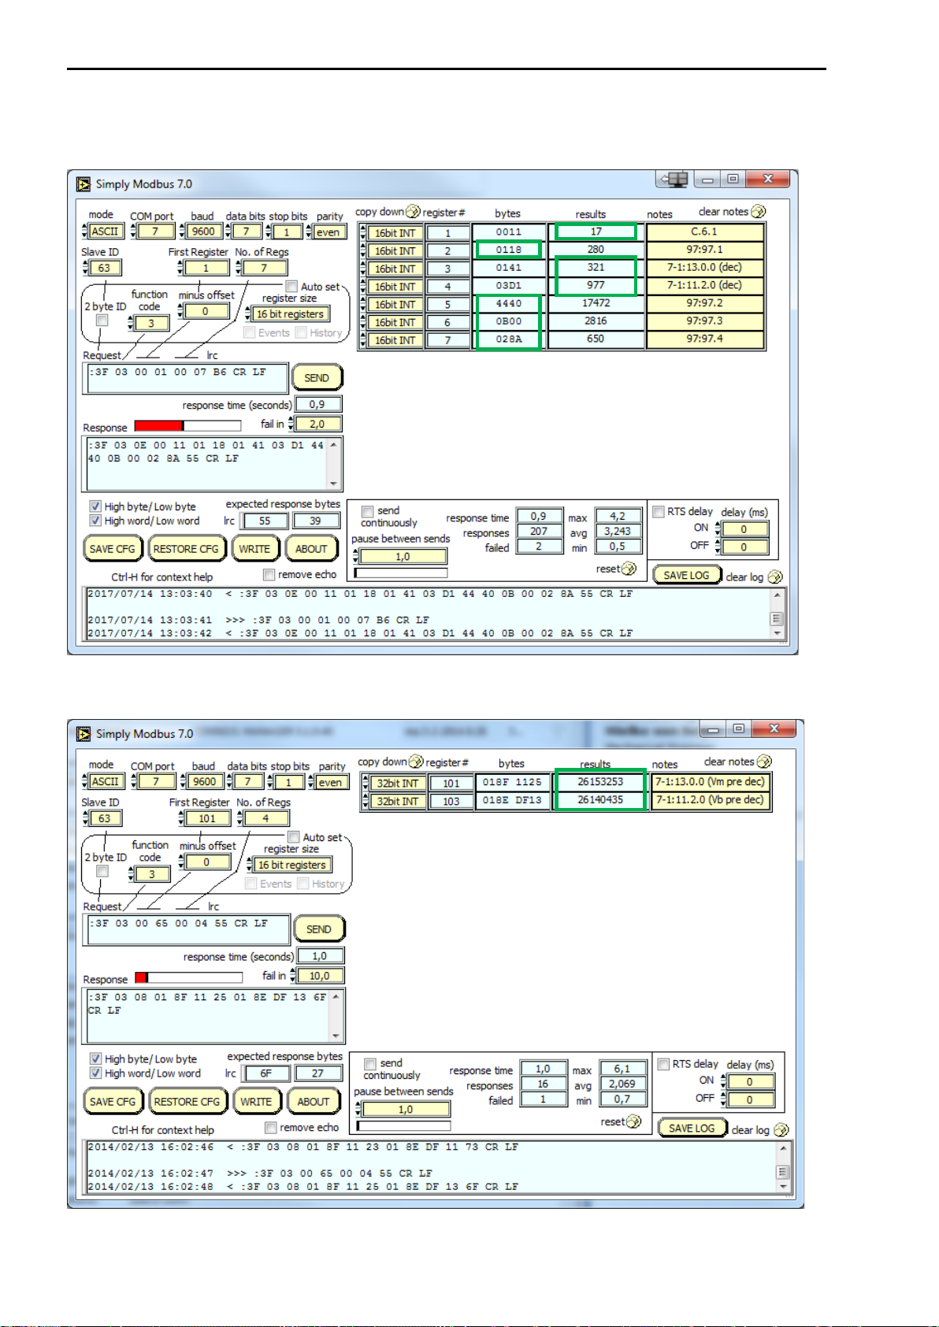Click the copy down icon in lower window
Screen dimensions: 939x1327
tap(416, 762)
